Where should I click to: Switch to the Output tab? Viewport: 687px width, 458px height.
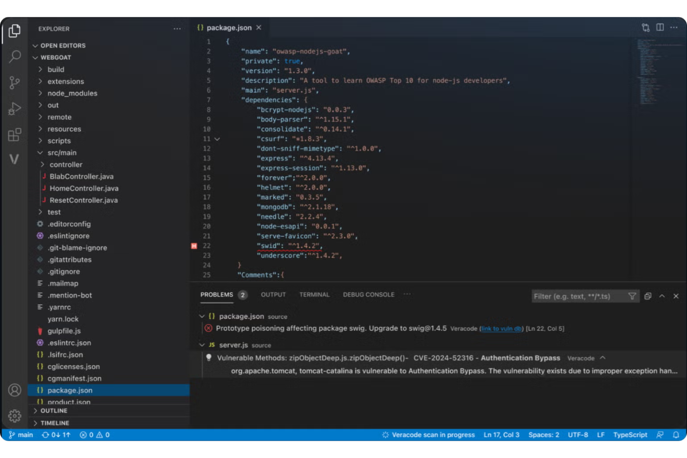(273, 295)
